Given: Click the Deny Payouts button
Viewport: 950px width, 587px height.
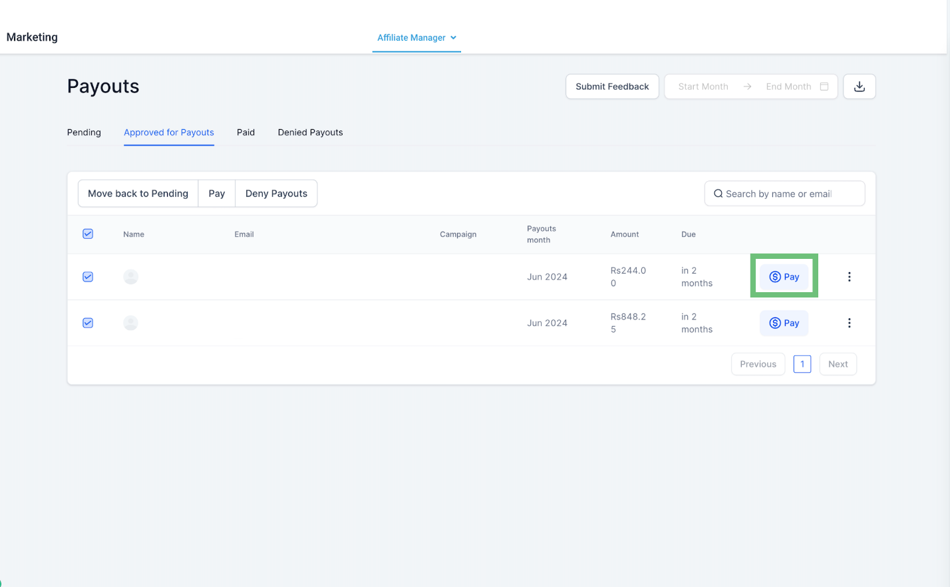Looking at the screenshot, I should coord(276,194).
